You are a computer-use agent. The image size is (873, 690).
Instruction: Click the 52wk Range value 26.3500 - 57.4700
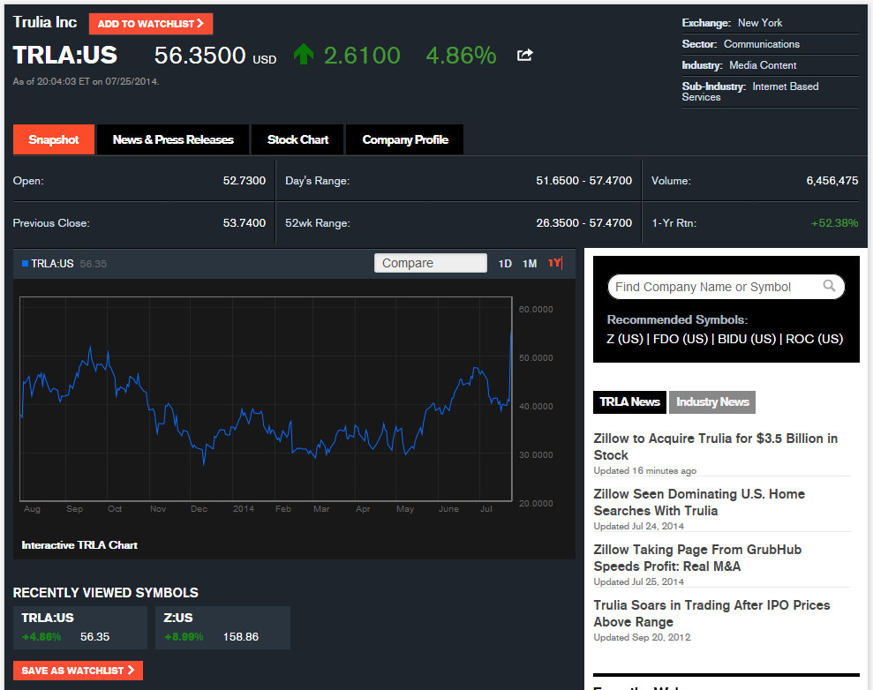584,223
